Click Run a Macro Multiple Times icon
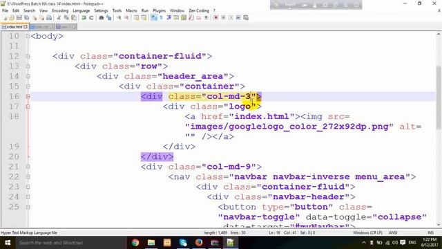 [x=238, y=17]
